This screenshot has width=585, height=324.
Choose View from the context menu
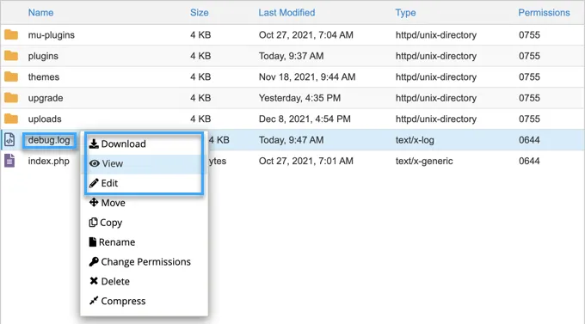144,163
